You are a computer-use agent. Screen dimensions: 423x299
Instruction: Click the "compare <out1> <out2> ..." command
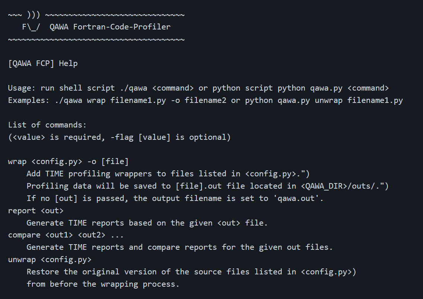pyautogui.click(x=66, y=235)
